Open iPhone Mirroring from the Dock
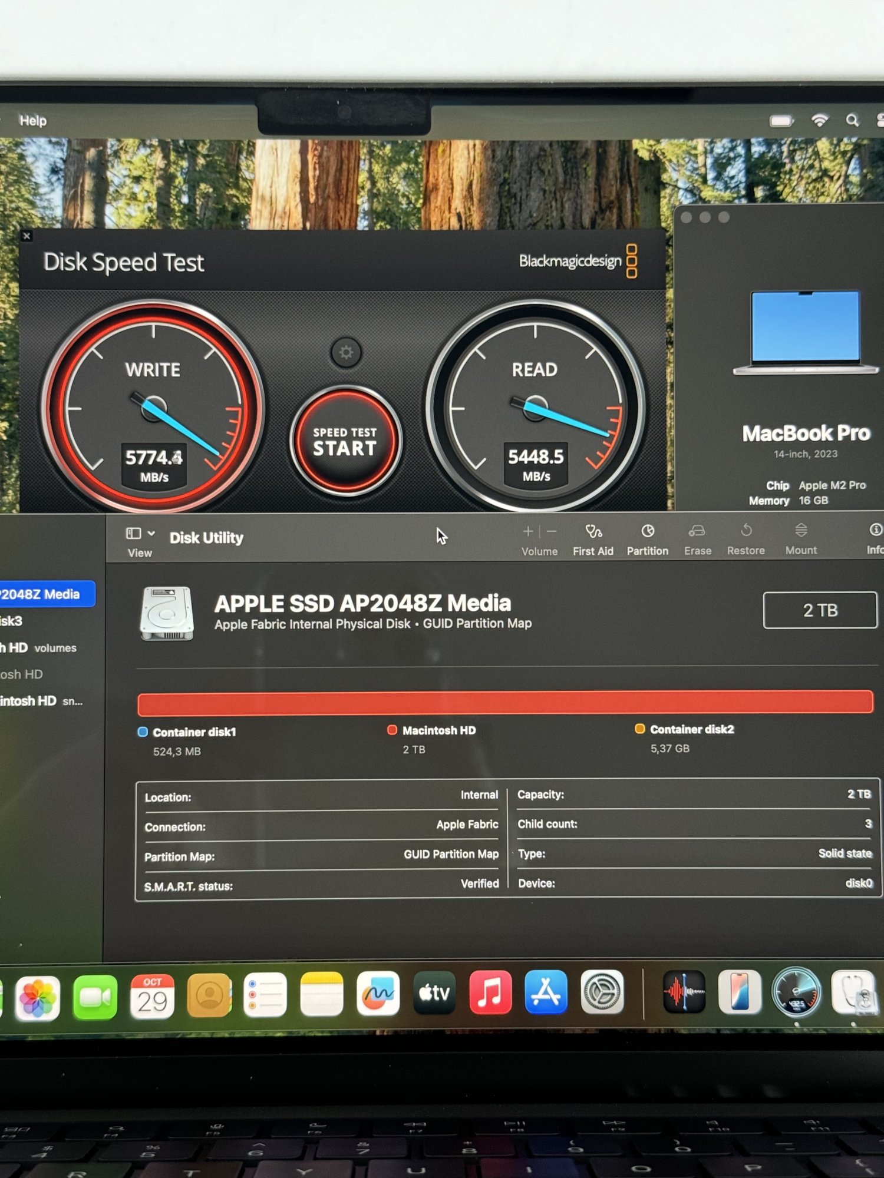 click(740, 992)
